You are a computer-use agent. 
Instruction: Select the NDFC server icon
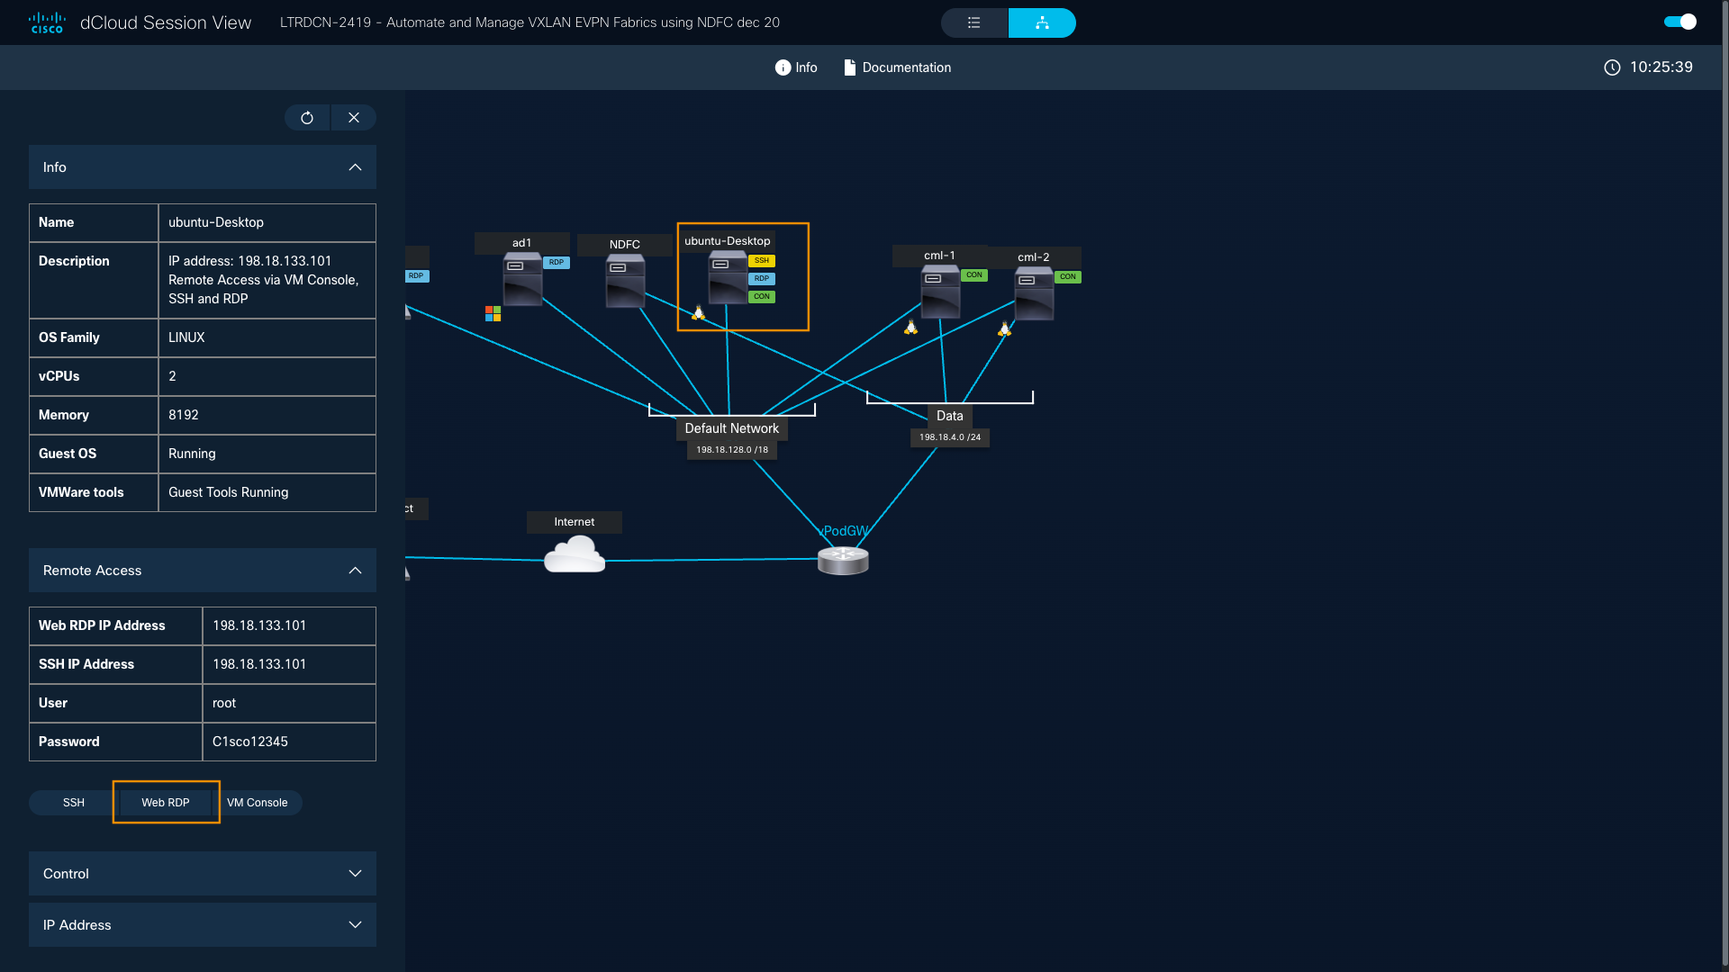[x=625, y=282]
